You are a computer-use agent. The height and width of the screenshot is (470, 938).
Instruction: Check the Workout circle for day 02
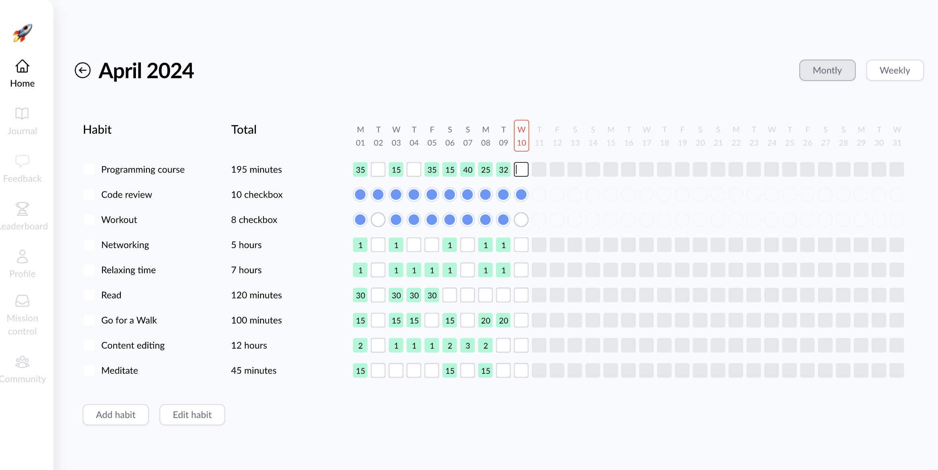pyautogui.click(x=378, y=220)
